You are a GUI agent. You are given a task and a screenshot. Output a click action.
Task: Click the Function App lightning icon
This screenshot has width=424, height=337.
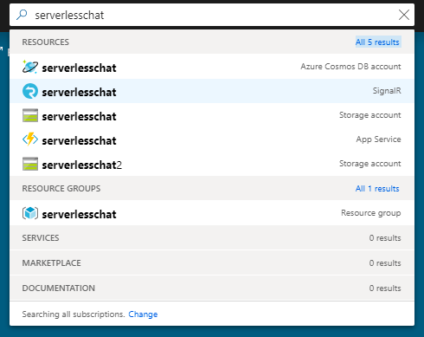point(30,139)
